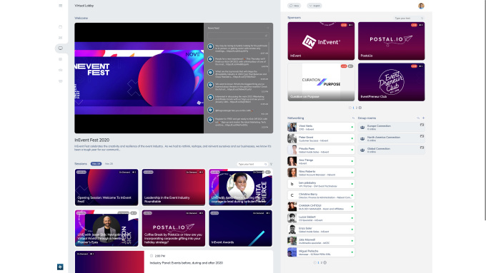Click the Networking search magnifier icon

[x=353, y=118]
